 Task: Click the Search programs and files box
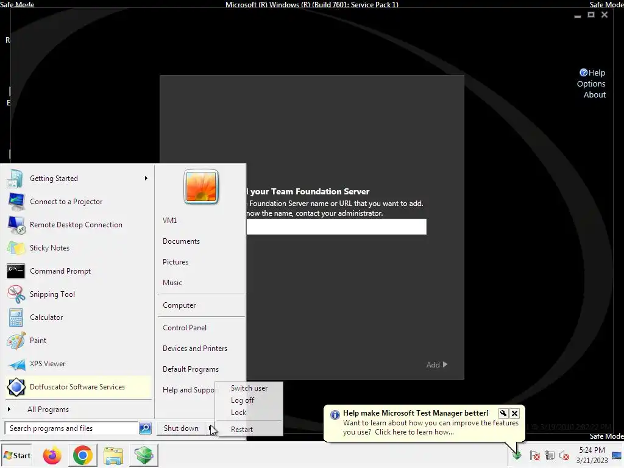[71, 428]
